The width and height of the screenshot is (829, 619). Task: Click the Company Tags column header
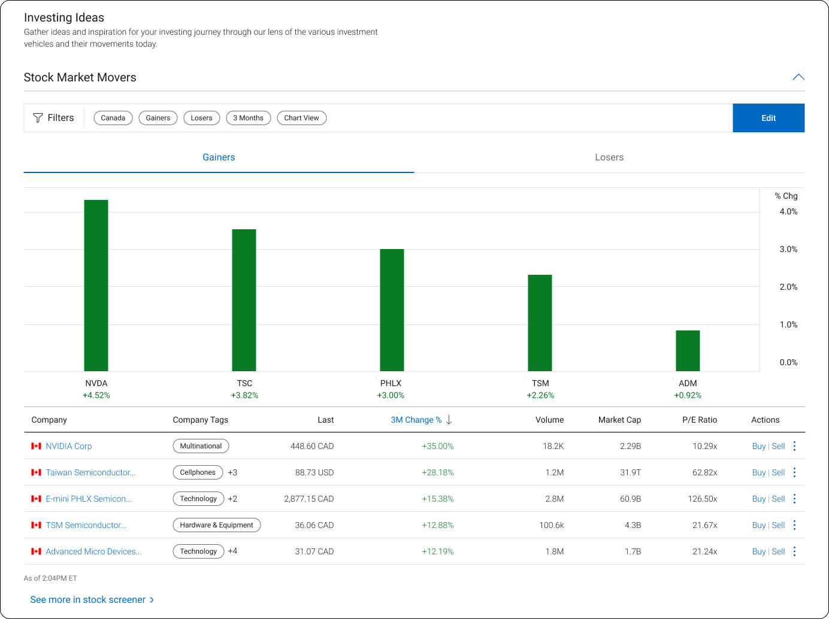coord(201,420)
